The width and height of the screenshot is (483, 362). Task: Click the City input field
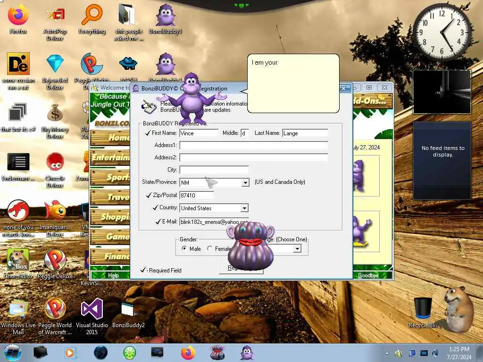(x=214, y=170)
